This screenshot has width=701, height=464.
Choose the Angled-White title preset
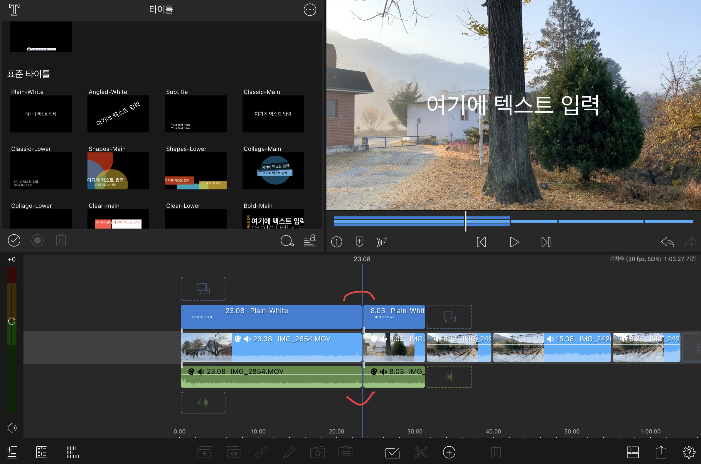click(118, 114)
